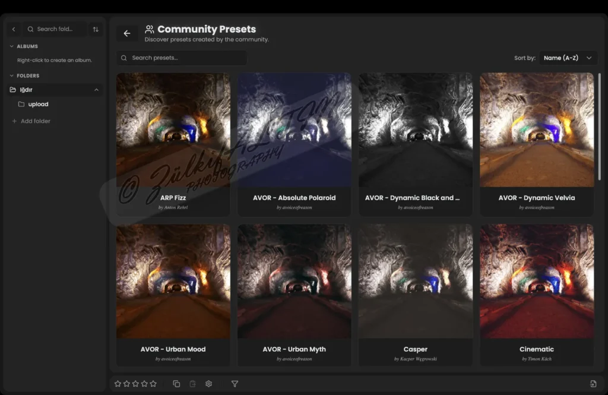The width and height of the screenshot is (608, 395).
Task: Click the 'by Anton Rehrl' author text
Action: pyautogui.click(x=173, y=207)
